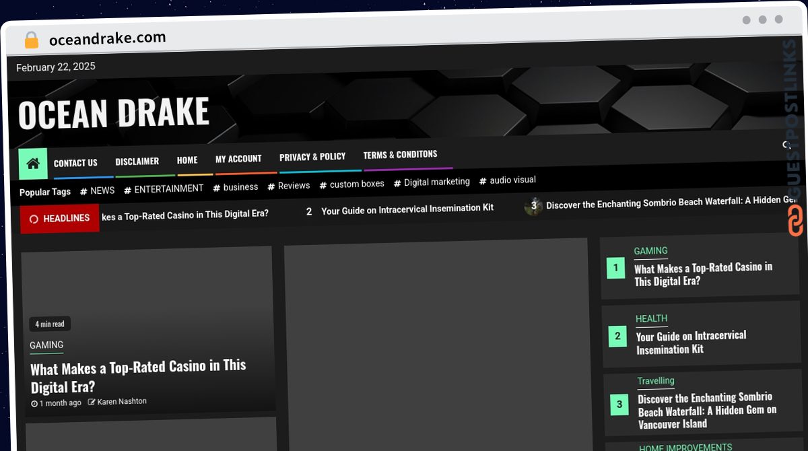Viewport: 808px width, 451px height.
Task: Open Intracervical Insemination Kit headline in ticker
Action: [407, 209]
